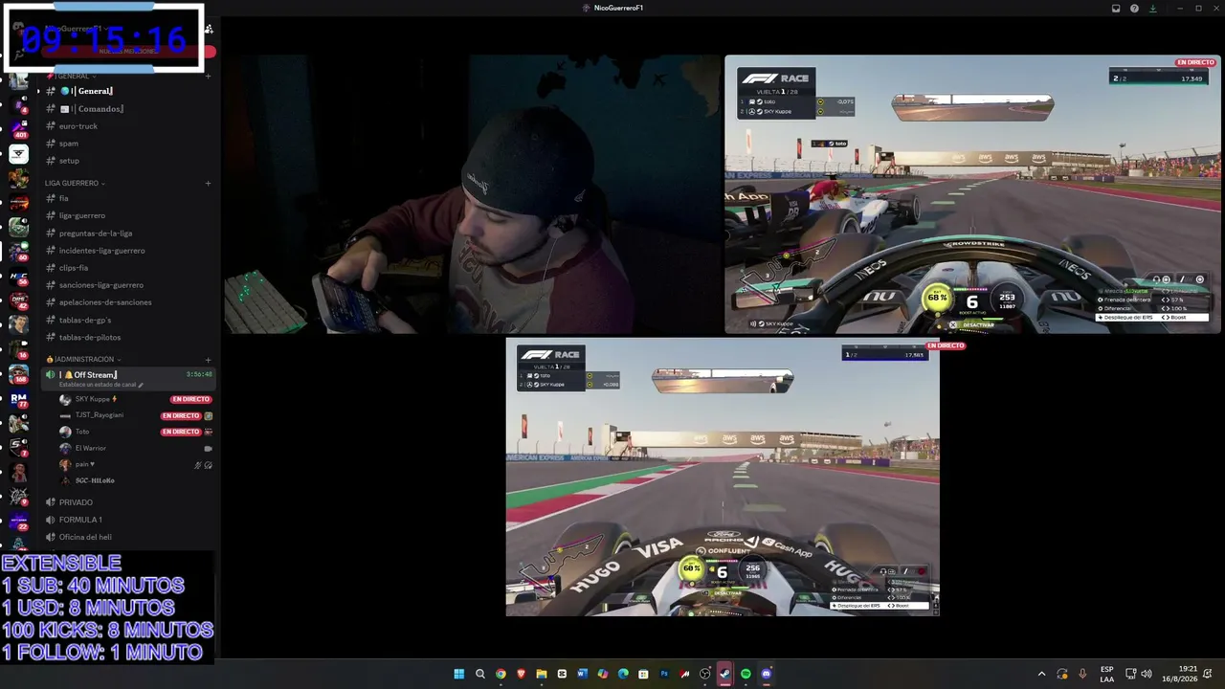Focus the upper-right F1 race stream
Screen dimensions: 1225x689
pyautogui.click(x=972, y=194)
